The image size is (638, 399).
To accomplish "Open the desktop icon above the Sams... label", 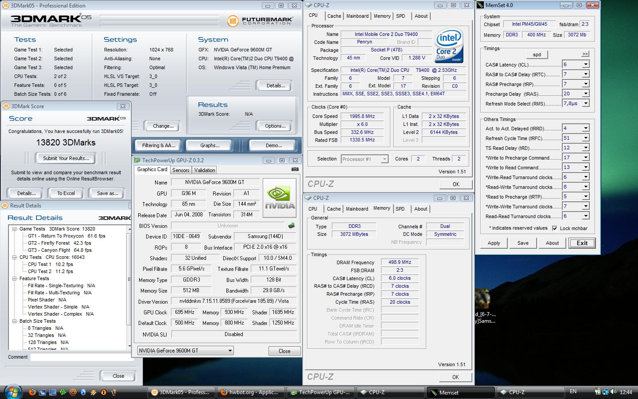I will click(x=482, y=298).
